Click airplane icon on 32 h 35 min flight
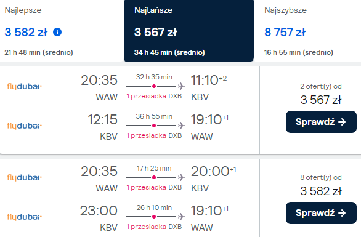The width and height of the screenshot is (361, 237). 181,86
